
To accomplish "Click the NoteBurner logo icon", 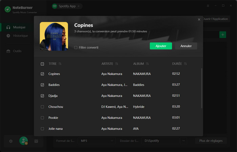I will coord(7,9).
